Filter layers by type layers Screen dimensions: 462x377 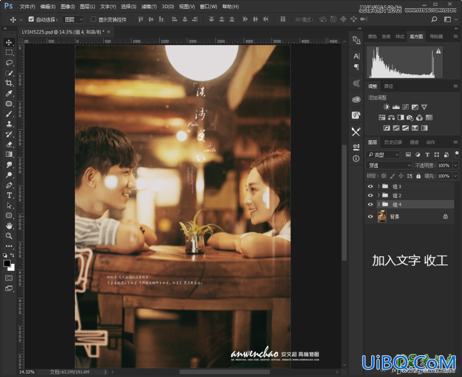(x=427, y=154)
